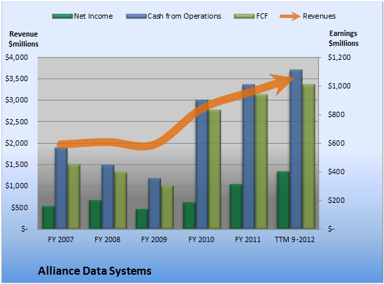The width and height of the screenshot is (384, 284).
Task: Click the 'Revenue $millions' axis title
Action: tap(23, 39)
